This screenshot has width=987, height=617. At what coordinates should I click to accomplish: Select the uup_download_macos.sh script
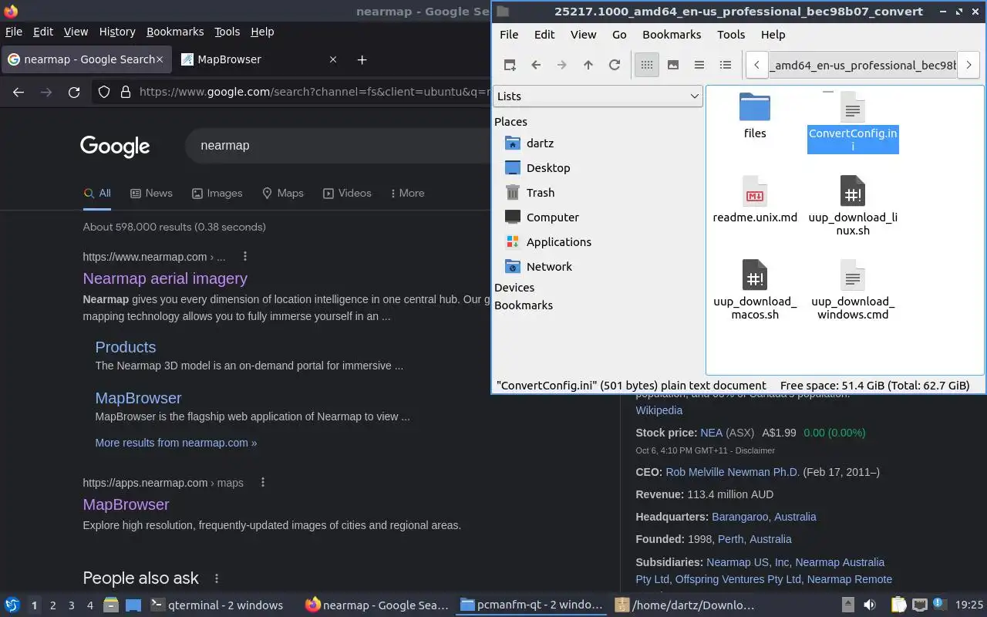(755, 290)
